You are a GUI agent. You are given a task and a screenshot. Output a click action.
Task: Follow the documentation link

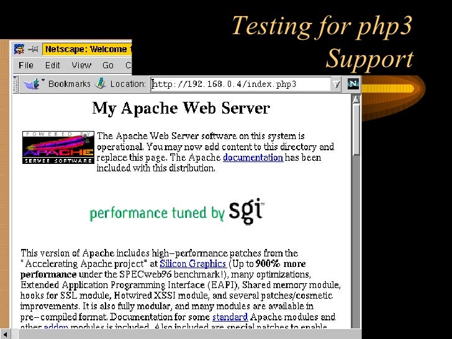click(253, 158)
